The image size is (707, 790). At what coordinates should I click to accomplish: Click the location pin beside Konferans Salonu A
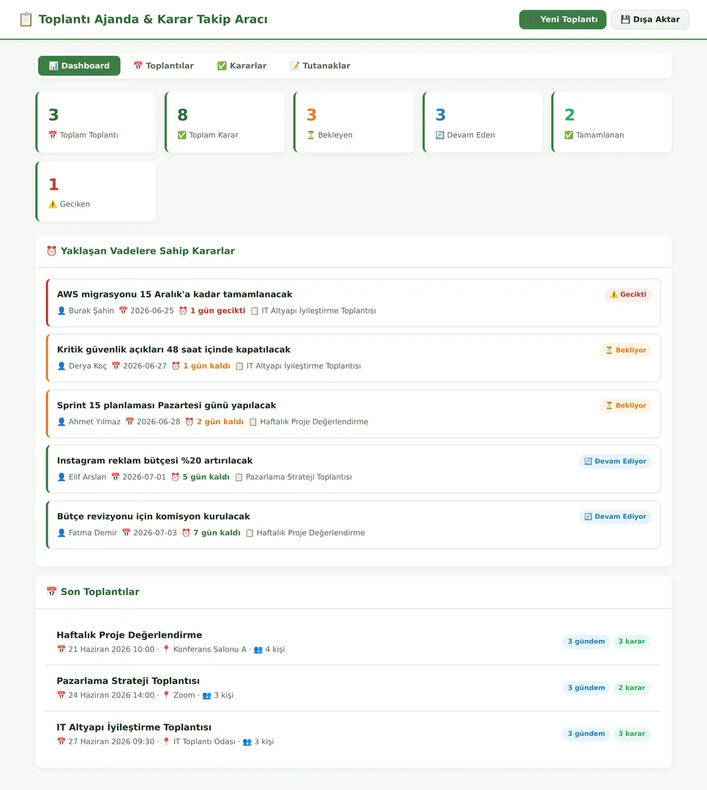166,649
